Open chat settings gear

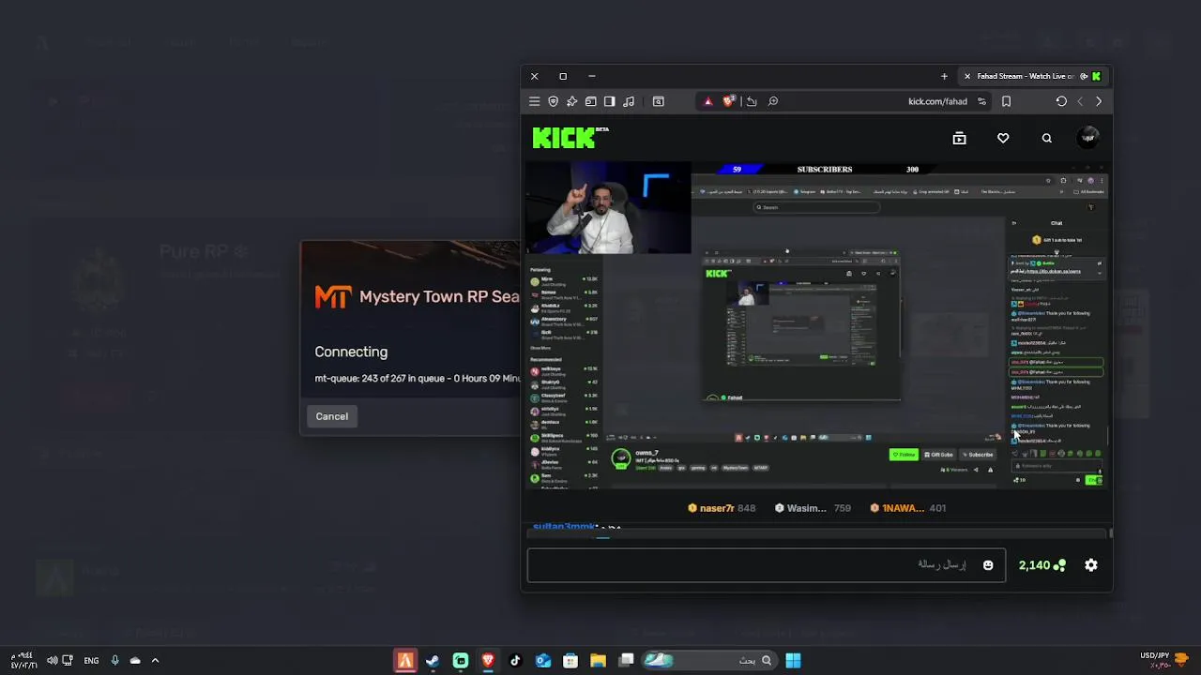[x=1091, y=565]
